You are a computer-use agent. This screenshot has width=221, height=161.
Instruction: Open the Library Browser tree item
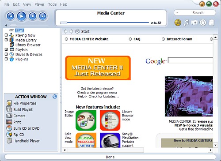(28, 45)
